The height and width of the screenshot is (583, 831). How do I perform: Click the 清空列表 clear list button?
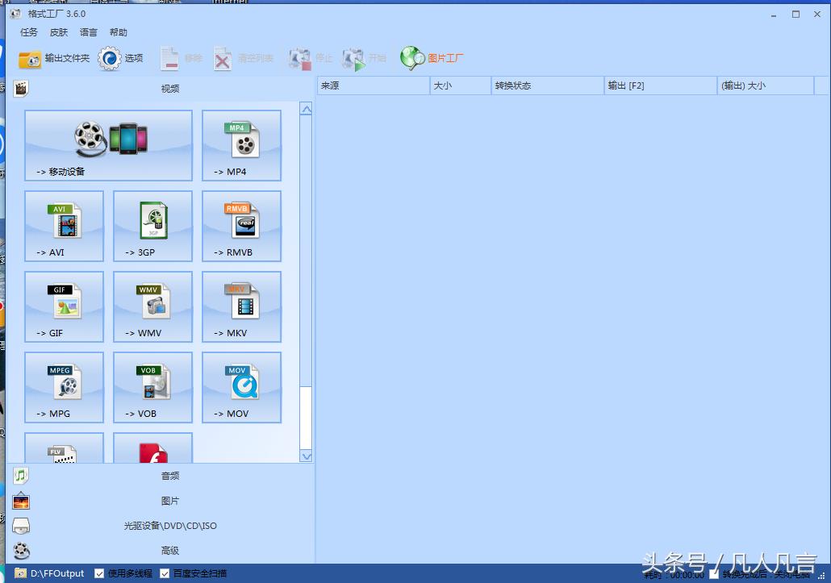click(x=244, y=58)
